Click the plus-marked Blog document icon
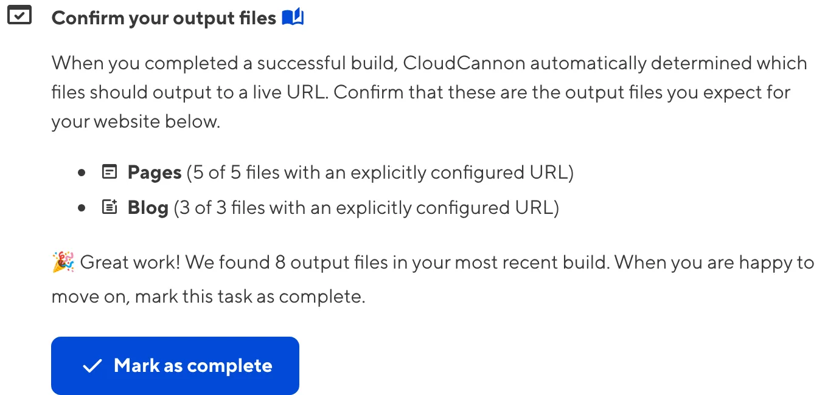Image resolution: width=825 pixels, height=395 pixels. pyautogui.click(x=109, y=207)
